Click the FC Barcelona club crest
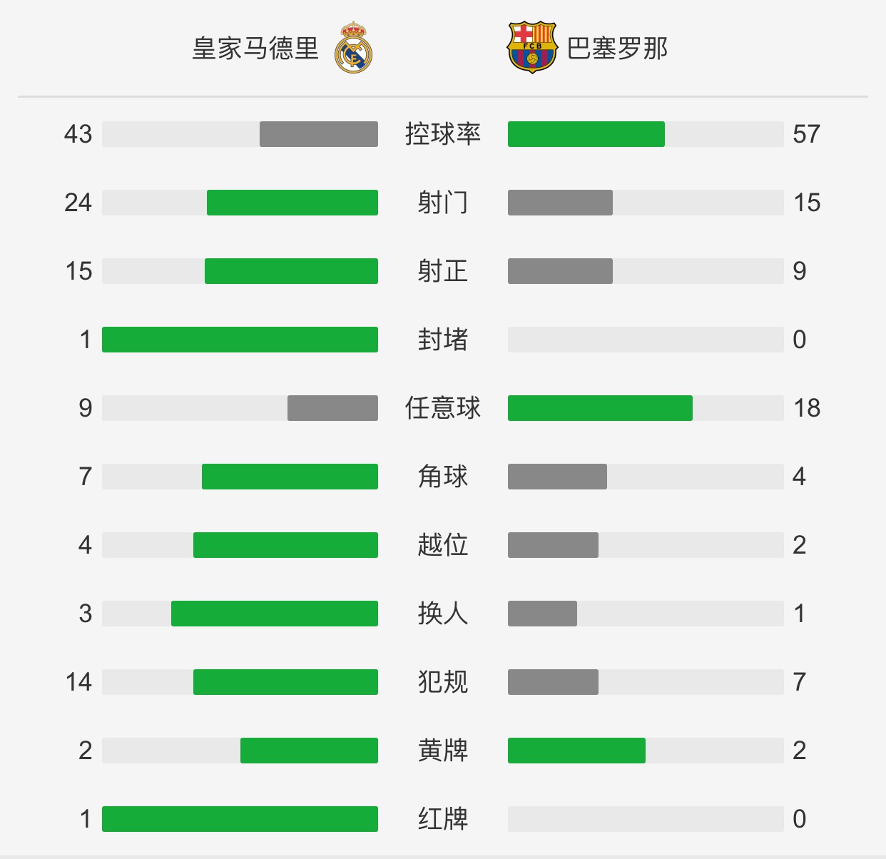This screenshot has height=859, width=886. 531,48
